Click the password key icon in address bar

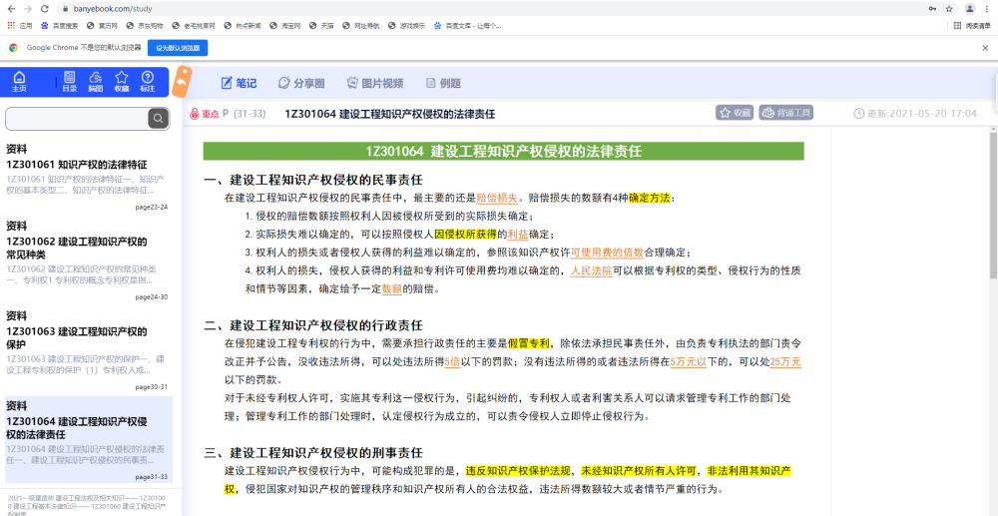click(x=932, y=9)
